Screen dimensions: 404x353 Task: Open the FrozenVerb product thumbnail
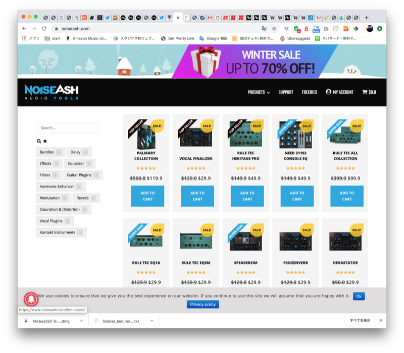tap(295, 241)
